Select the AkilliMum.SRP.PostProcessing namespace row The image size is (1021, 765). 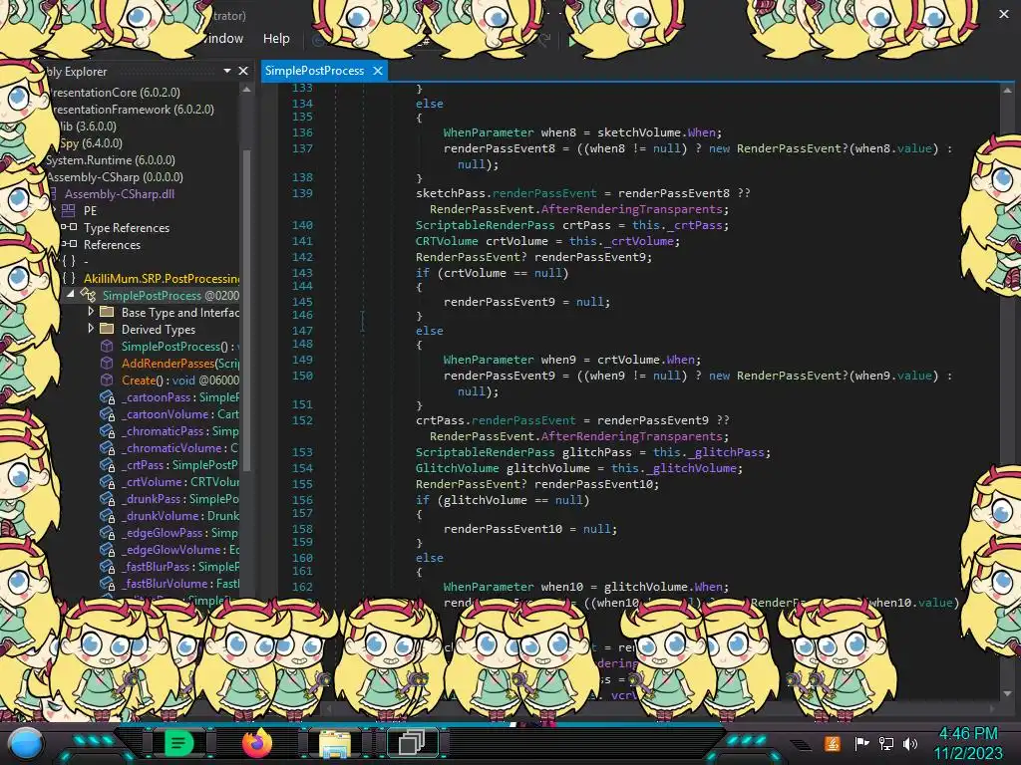(161, 279)
